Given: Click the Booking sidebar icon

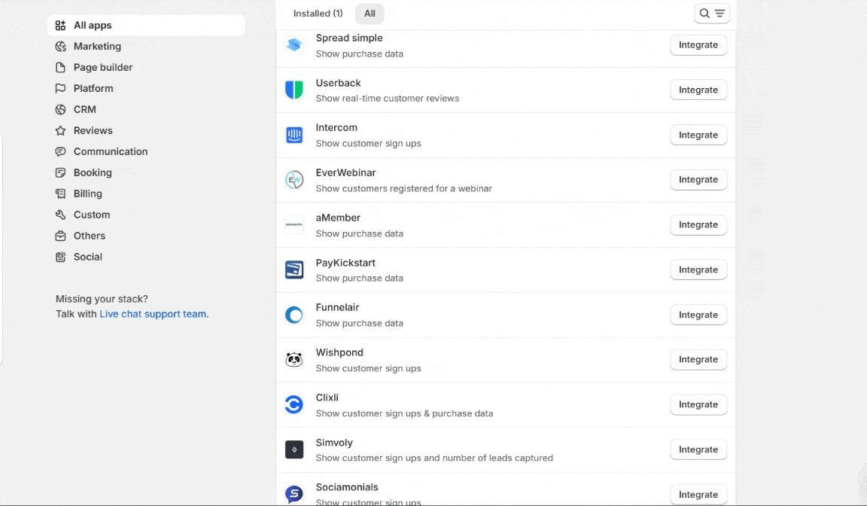Looking at the screenshot, I should coord(60,172).
